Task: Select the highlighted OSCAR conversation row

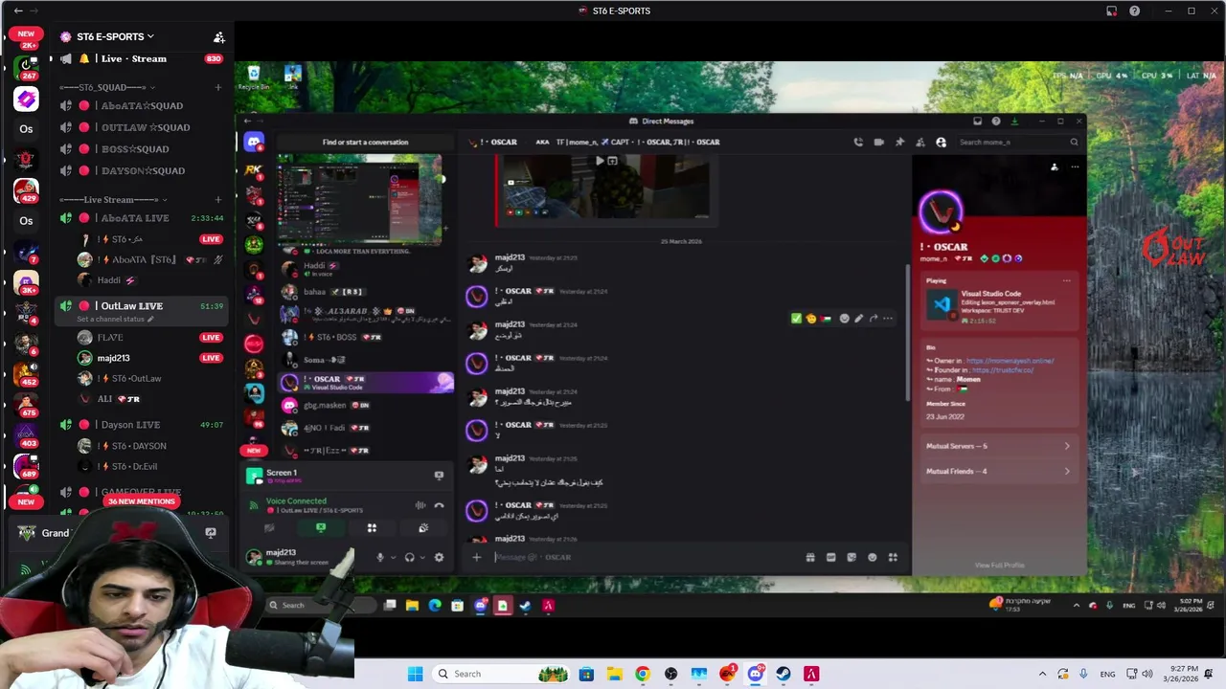Action: (x=365, y=382)
